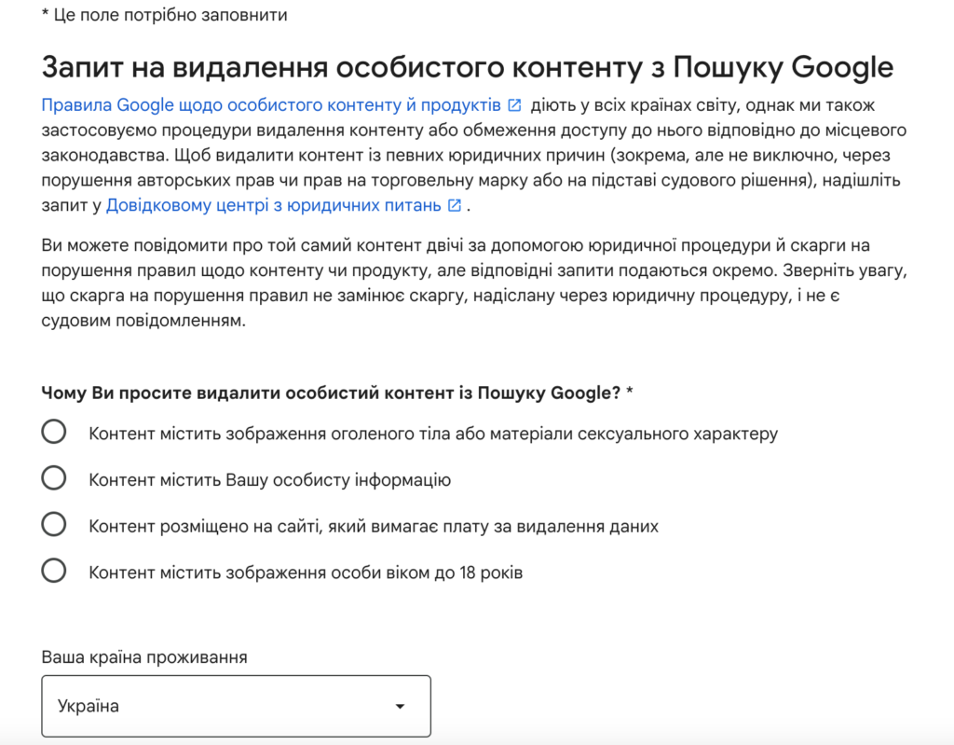
Task: Click label about плату за видалення даних
Action: [x=374, y=526]
